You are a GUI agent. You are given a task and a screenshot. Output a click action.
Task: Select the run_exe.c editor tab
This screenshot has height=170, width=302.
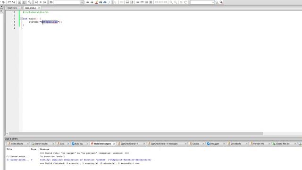30,8
